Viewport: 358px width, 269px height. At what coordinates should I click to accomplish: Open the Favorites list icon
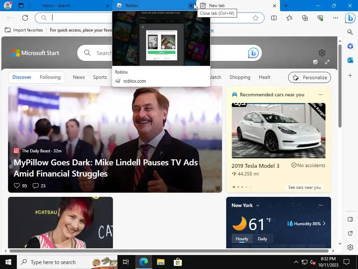289,18
